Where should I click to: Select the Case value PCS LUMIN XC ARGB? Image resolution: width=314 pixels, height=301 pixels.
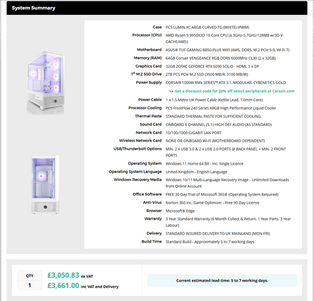207,28
